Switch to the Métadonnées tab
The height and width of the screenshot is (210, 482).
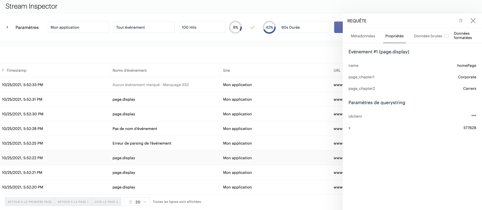tap(363, 36)
